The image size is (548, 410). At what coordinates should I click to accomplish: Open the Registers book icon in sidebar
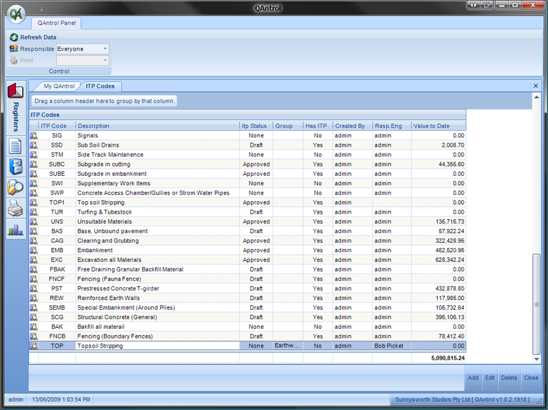click(15, 91)
